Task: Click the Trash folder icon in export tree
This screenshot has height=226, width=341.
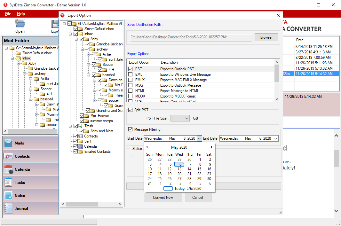Action: 81,126
